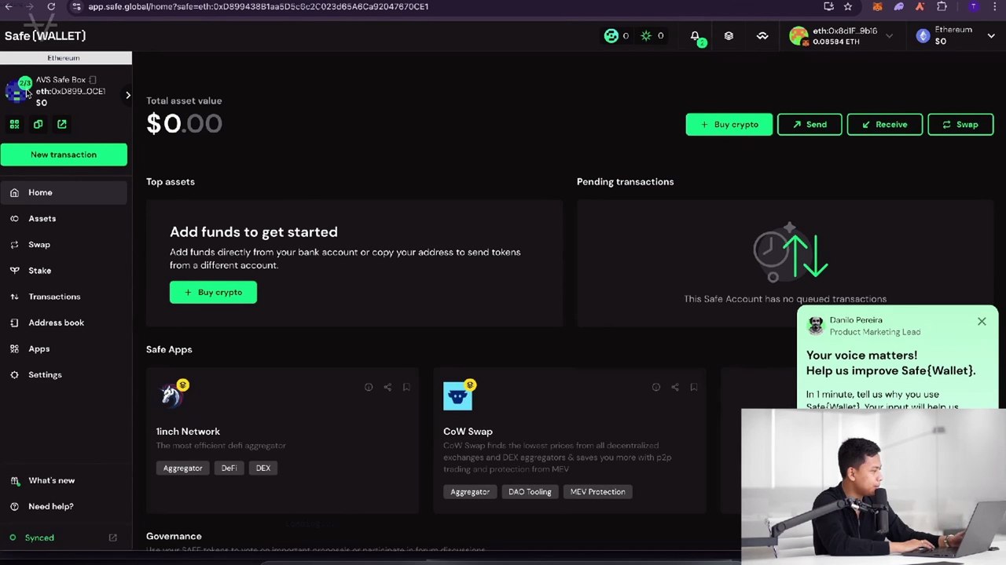Image resolution: width=1006 pixels, height=565 pixels.
Task: Open the Chrome profile avatar
Action: (x=974, y=6)
